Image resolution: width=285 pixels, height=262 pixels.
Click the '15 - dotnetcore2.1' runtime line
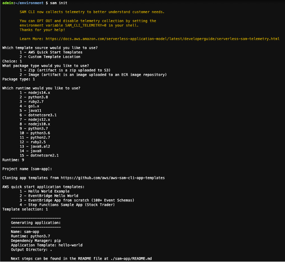[39, 156]
